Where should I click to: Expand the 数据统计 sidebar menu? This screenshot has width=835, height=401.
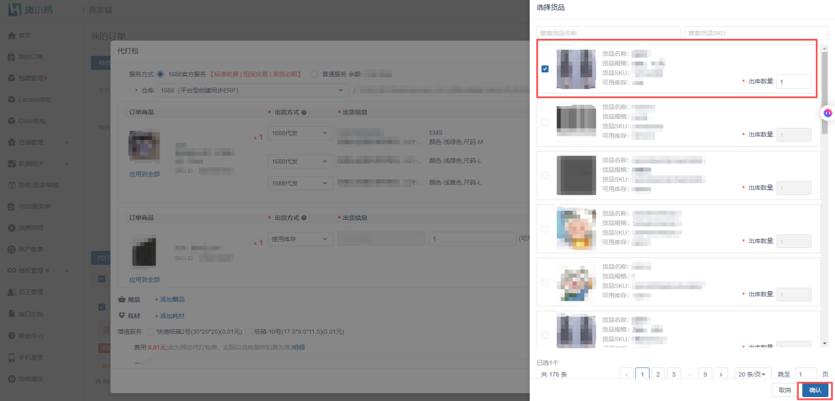tap(38, 163)
